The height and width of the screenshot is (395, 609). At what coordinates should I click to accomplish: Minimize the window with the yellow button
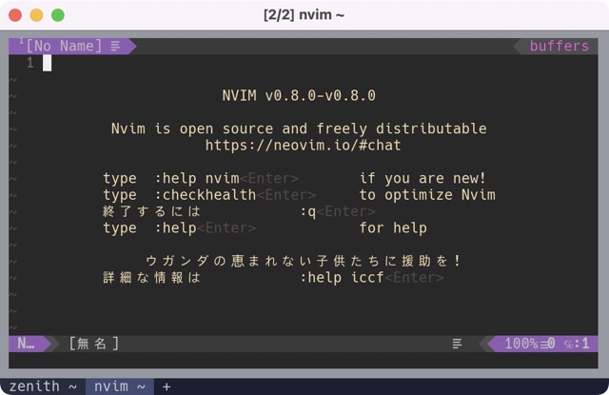click(x=36, y=15)
